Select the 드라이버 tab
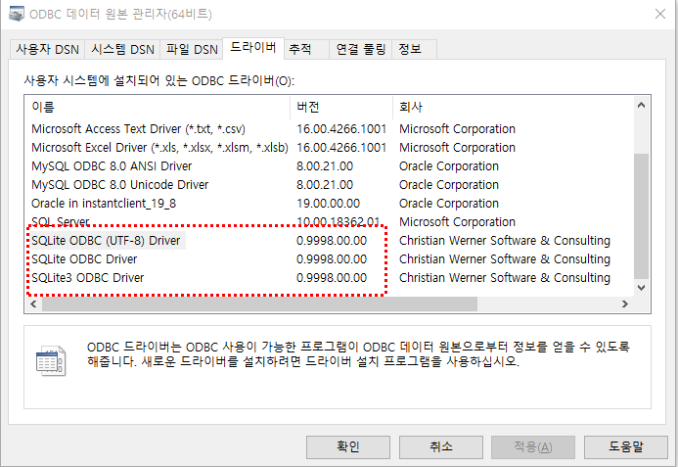The height and width of the screenshot is (467, 678). 253,48
